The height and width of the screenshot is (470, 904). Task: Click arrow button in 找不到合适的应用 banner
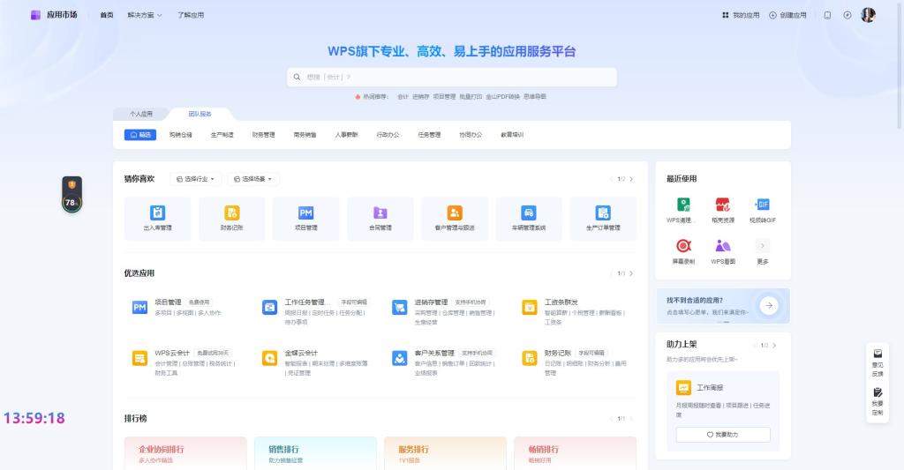click(x=769, y=306)
